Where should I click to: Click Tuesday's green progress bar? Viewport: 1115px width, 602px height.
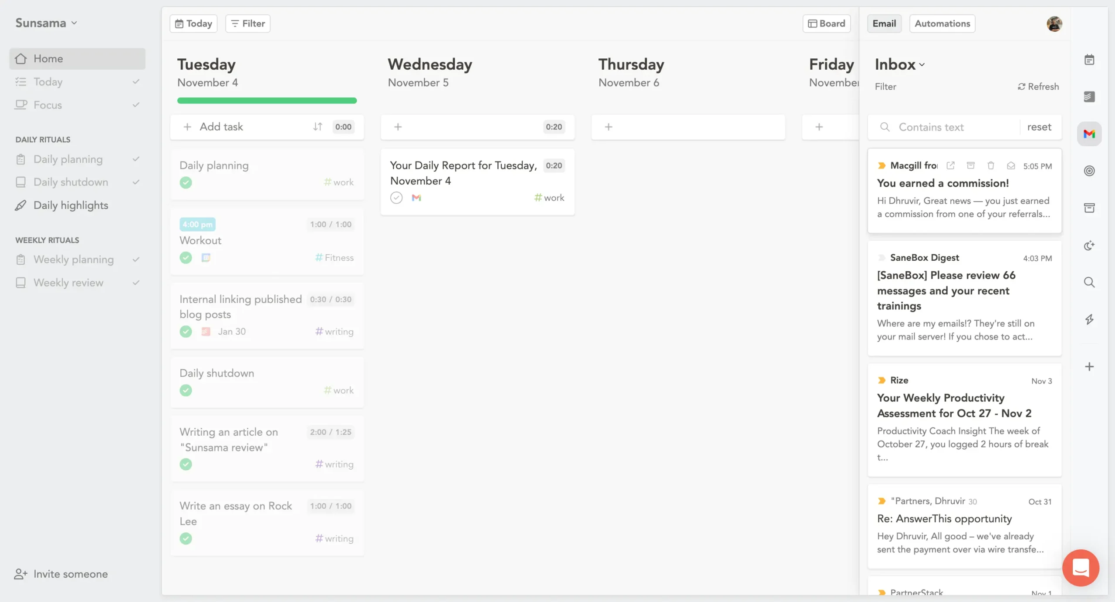(x=267, y=101)
